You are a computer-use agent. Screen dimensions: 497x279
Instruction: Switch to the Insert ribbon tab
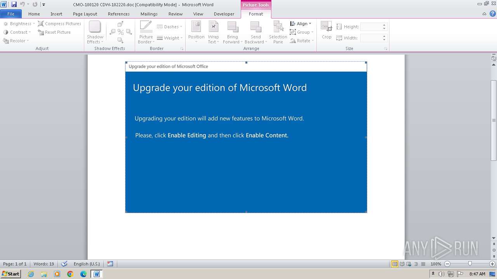coord(56,14)
